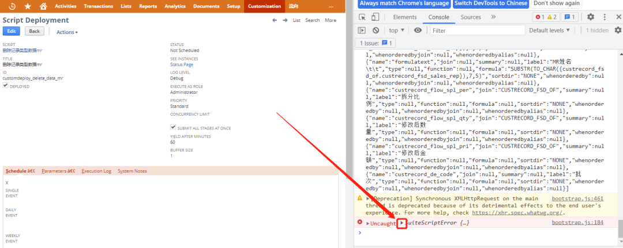Select the Parameters subtab
The height and width of the screenshot is (248, 623).
coord(58,171)
